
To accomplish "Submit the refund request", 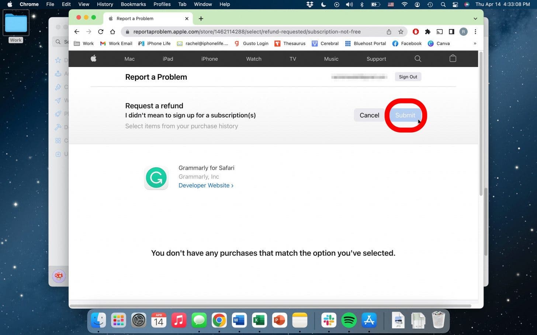I will pos(405,115).
